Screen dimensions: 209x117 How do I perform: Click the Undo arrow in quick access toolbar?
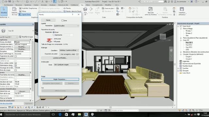pyautogui.click(x=18, y=1)
